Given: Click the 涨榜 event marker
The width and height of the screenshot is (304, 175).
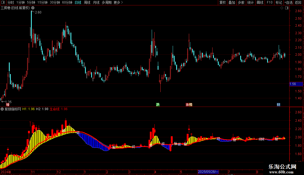Looking at the screenshot, I should coord(189,105).
